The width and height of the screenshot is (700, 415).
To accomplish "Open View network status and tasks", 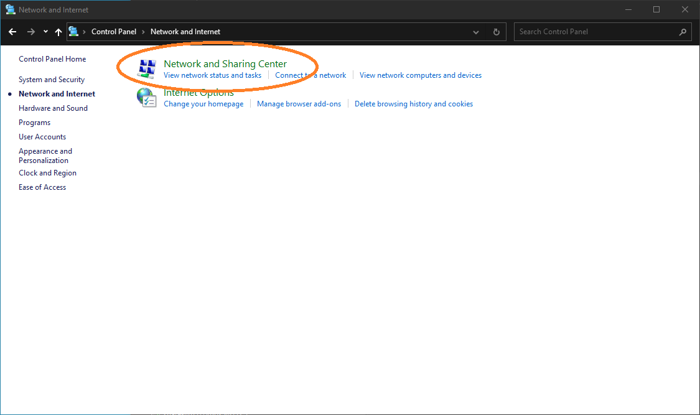I will [212, 75].
